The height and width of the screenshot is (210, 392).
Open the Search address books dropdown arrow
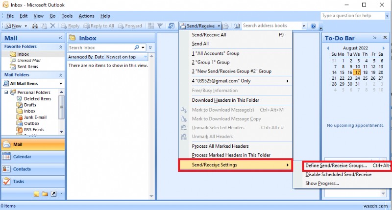(303, 26)
